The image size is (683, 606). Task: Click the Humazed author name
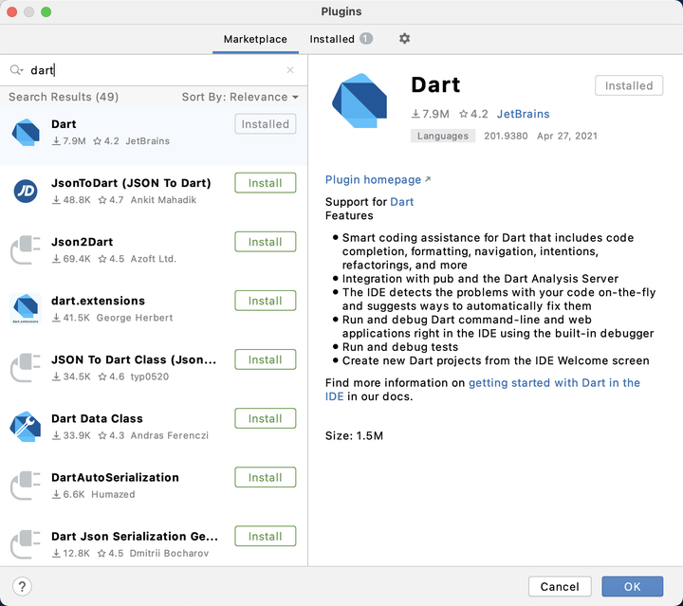[113, 494]
